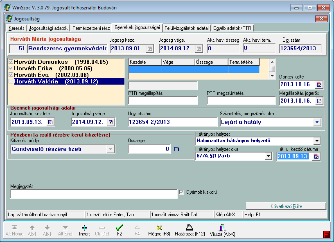334x242 pixels.
Task: Close the Jogosultság window
Action: 321,19
